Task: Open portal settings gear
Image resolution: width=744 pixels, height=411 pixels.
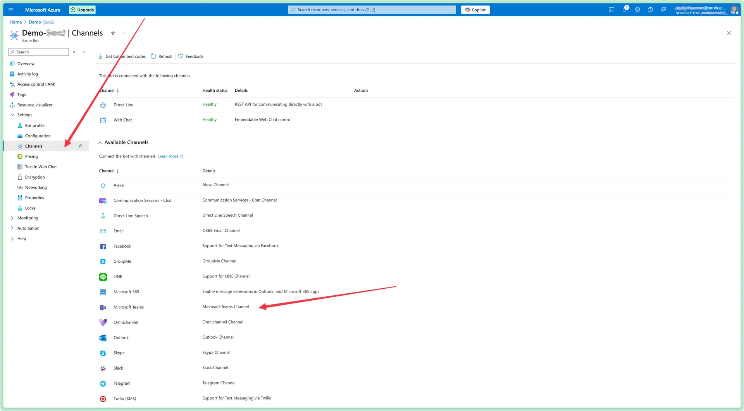Action: 637,10
